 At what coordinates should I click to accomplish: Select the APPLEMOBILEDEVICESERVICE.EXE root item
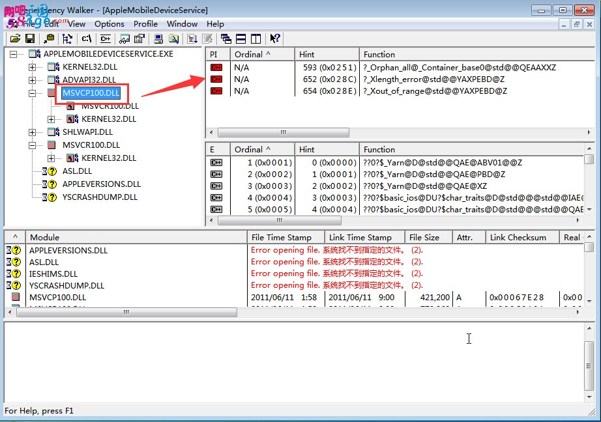(108, 54)
